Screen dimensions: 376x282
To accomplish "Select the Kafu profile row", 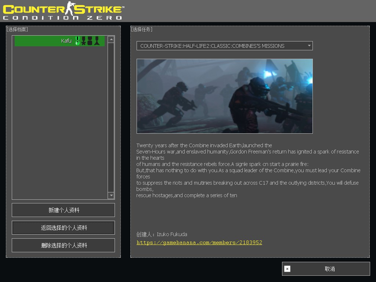I will (x=59, y=41).
